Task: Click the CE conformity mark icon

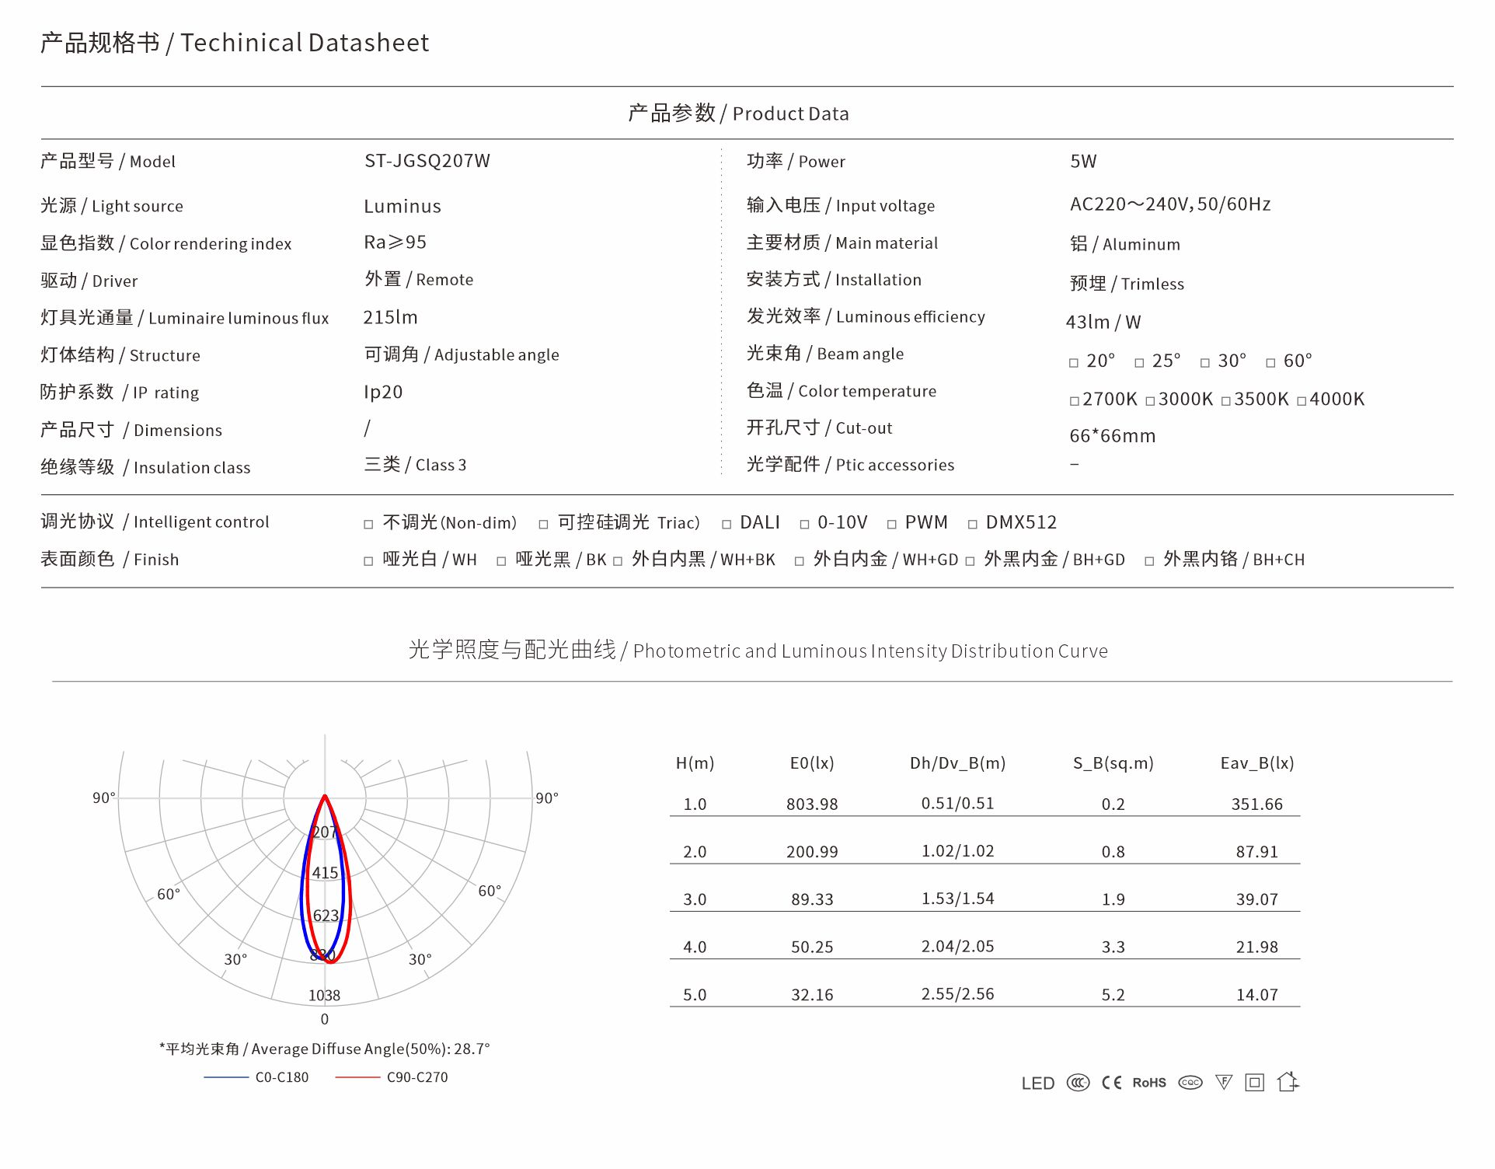Action: pos(1111,1083)
